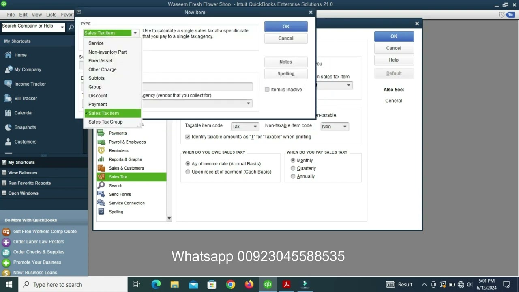Choose Discount from type list
Screen dimensions: 519x292
[x=112, y=96]
